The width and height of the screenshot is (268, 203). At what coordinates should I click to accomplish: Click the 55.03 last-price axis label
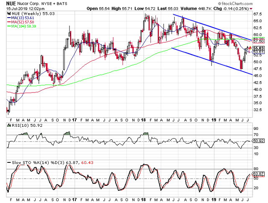(258, 49)
